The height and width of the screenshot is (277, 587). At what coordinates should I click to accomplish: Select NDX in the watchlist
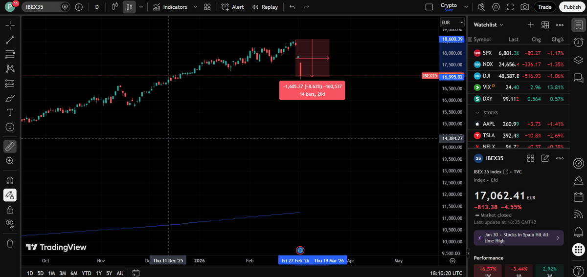coord(519,64)
